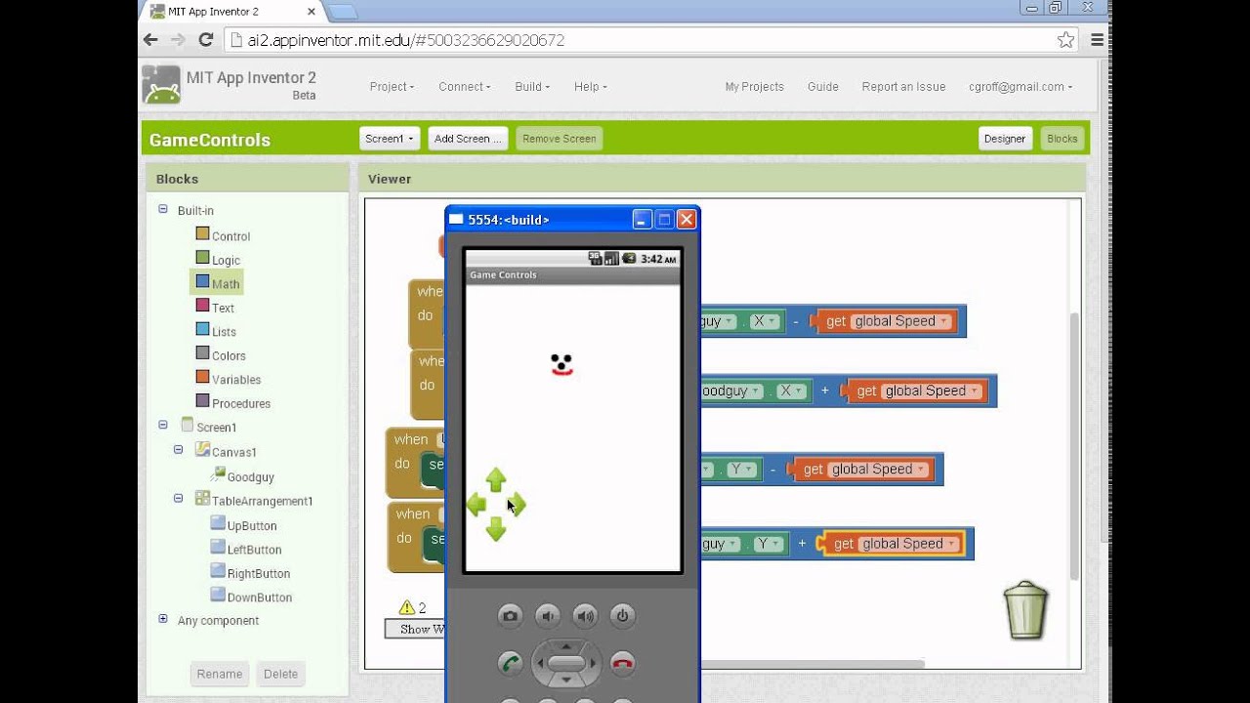Click the Variables blocks color icon
1250x703 pixels.
pyautogui.click(x=202, y=377)
